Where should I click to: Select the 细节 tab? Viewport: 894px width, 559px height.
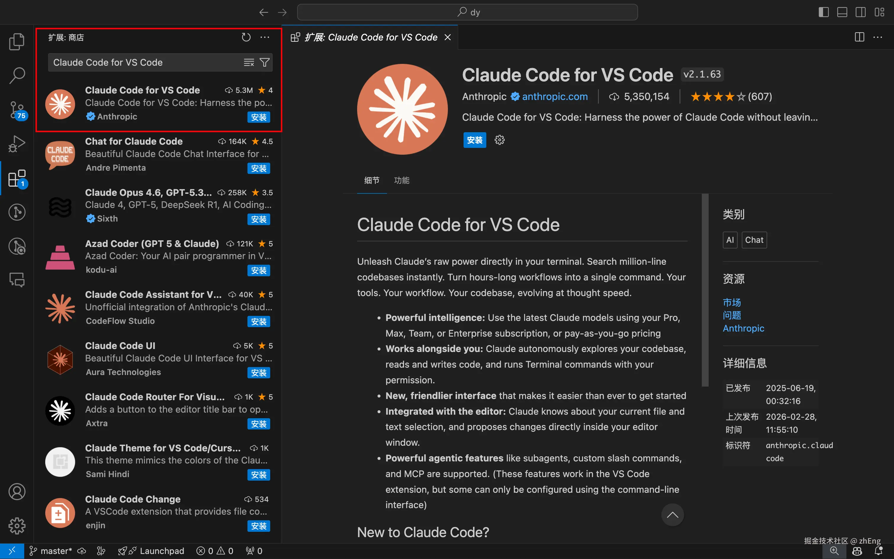pos(372,180)
